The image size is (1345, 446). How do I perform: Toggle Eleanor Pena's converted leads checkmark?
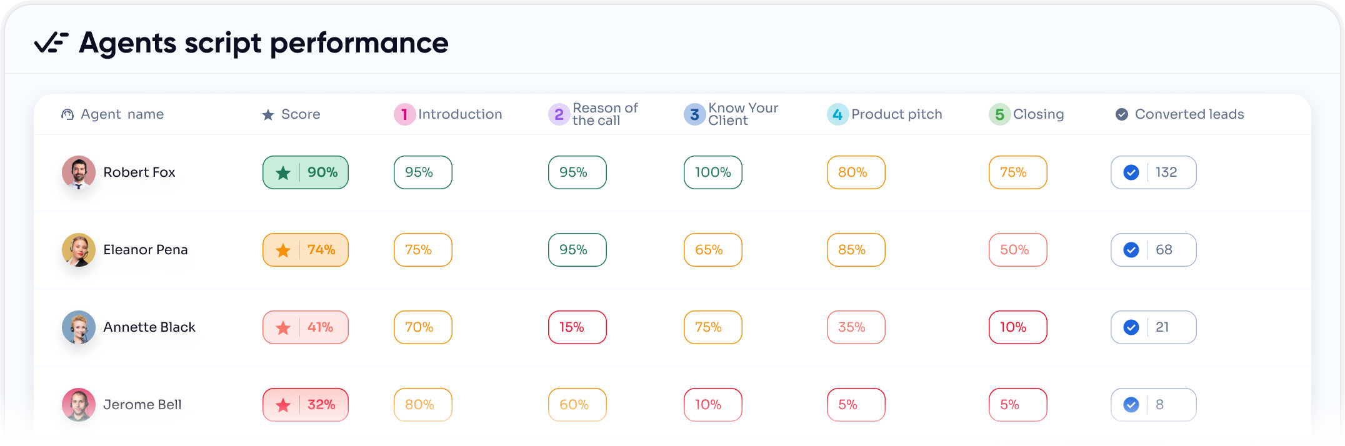coord(1131,250)
